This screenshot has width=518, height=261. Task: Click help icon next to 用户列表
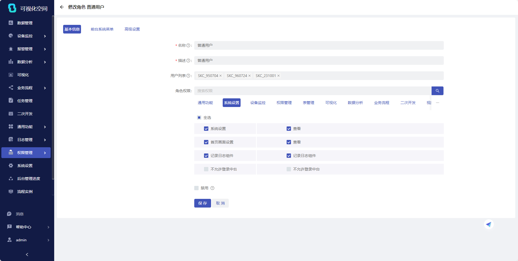pyautogui.click(x=188, y=76)
